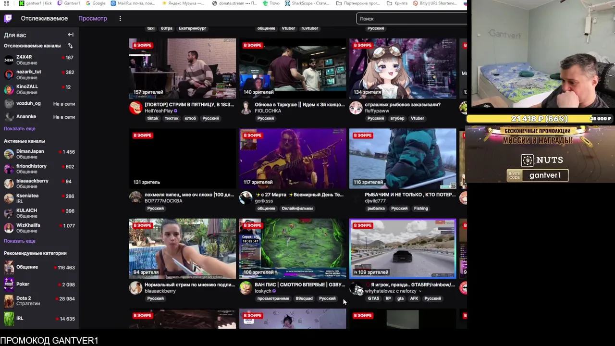Screen dimensions: 615x346
Task: Switch to Просмотр tab
Action: click(93, 18)
